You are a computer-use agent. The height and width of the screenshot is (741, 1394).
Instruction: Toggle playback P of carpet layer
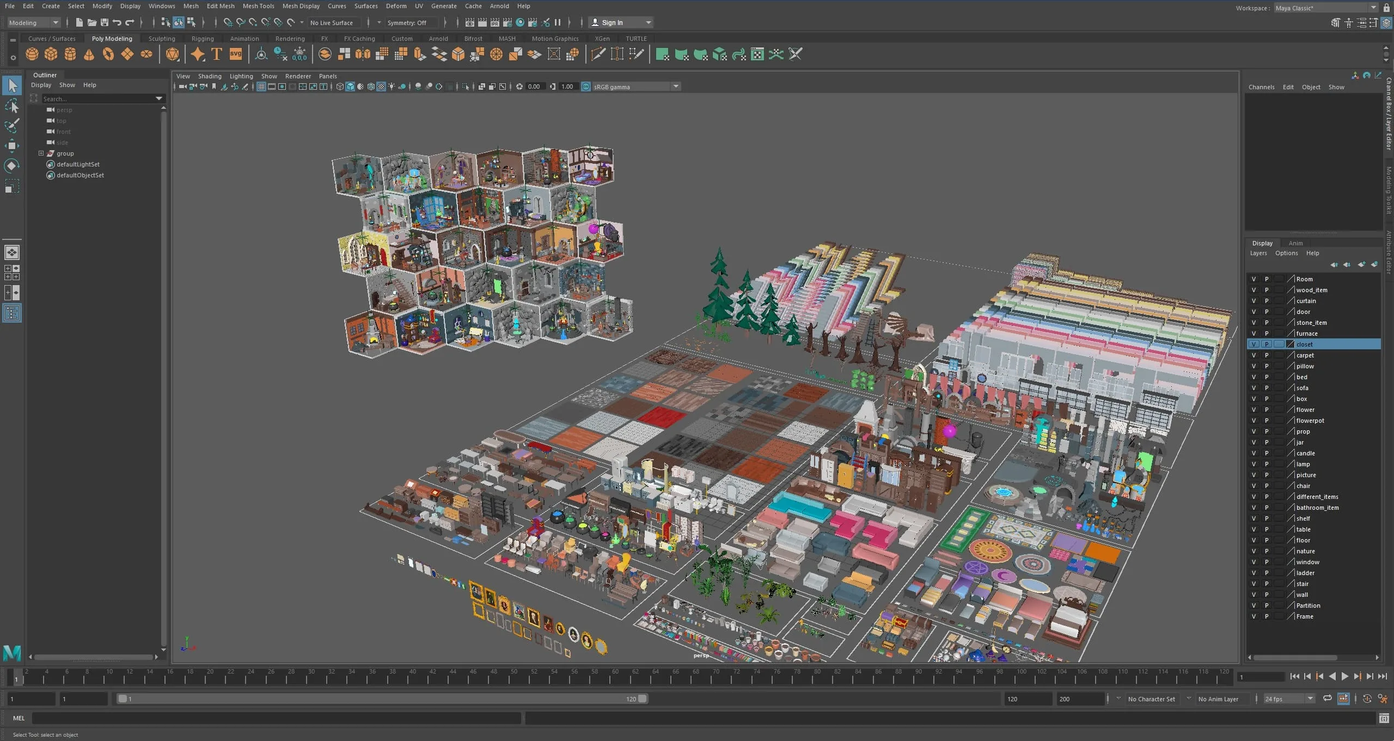pos(1267,355)
